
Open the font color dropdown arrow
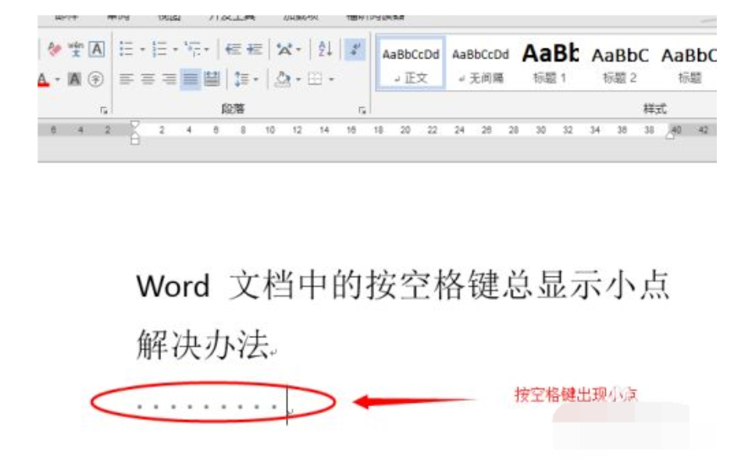tap(58, 80)
